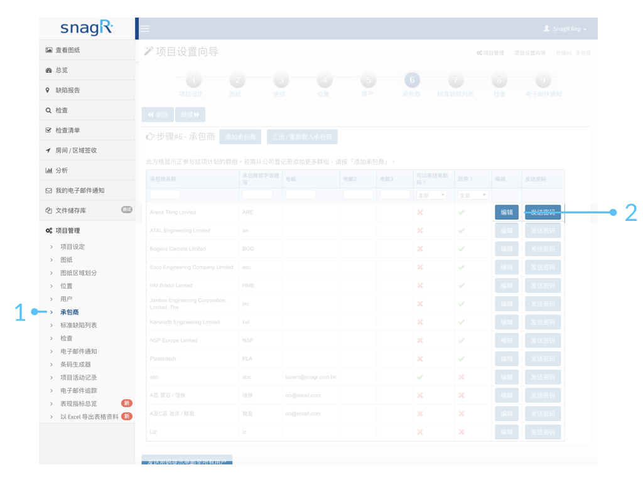The width and height of the screenshot is (643, 482).
Task: Click the Plastertech contractor name
Action: [x=163, y=358]
